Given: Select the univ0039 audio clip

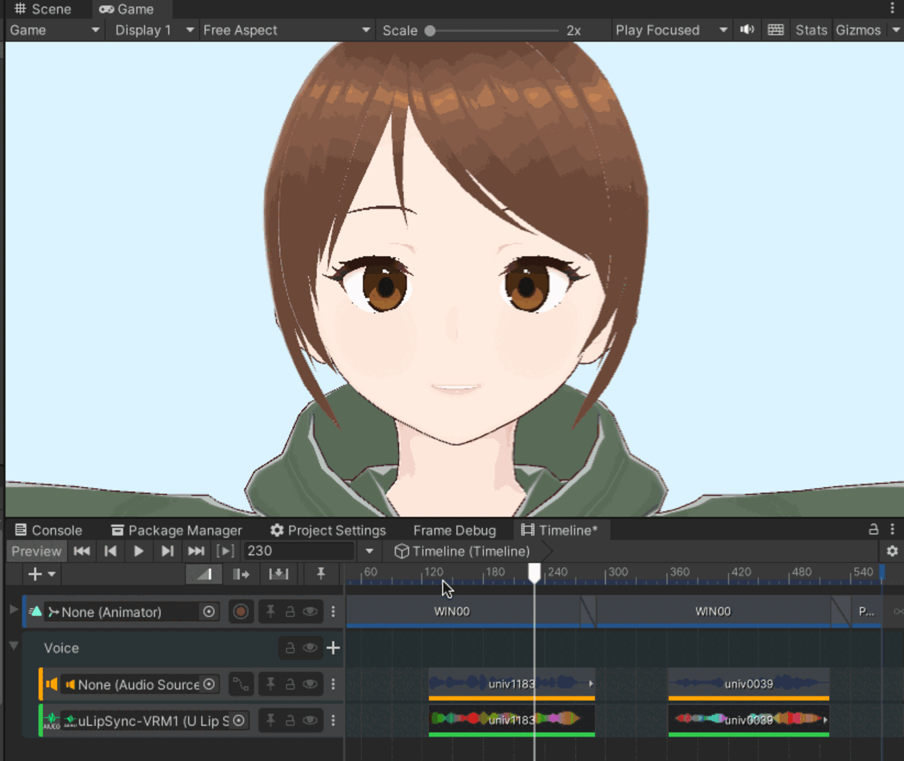Looking at the screenshot, I should (x=748, y=683).
